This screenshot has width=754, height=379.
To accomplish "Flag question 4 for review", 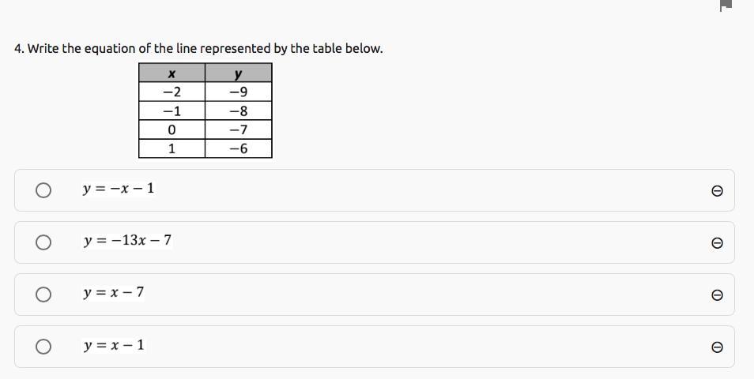I will pos(726,6).
